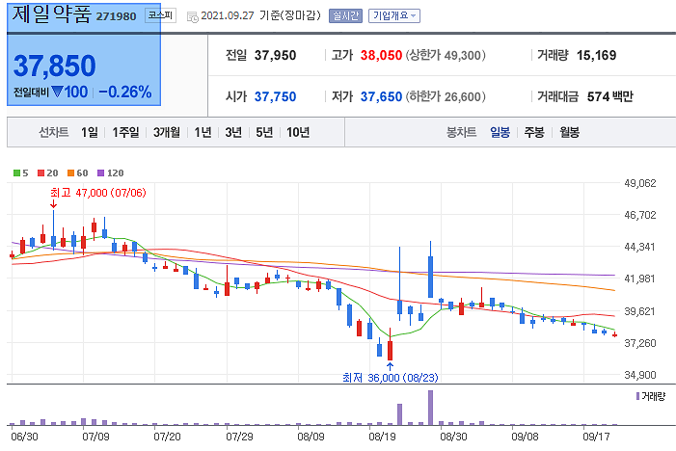Click the 시가 value 37,750
This screenshot has height=451, width=676.
pyautogui.click(x=275, y=96)
